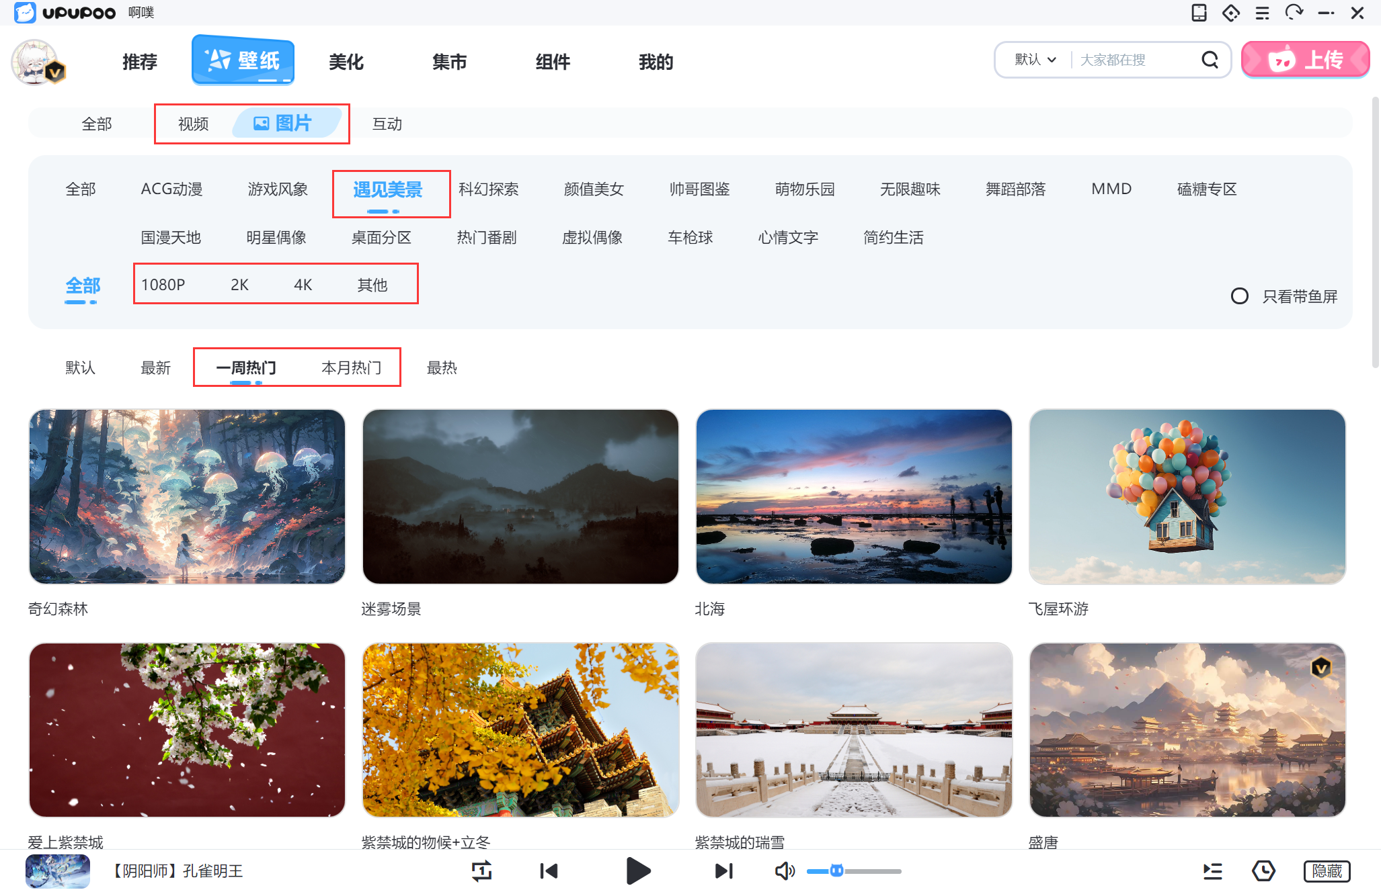Mute the speaker volume icon
1381x894 pixels.
click(784, 871)
